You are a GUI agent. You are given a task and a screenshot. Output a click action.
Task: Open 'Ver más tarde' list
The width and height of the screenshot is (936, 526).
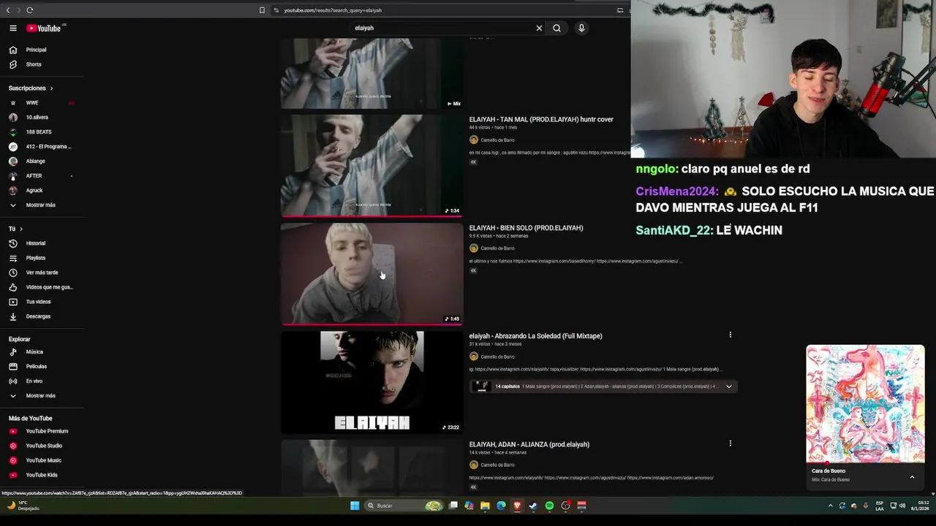[x=42, y=272]
